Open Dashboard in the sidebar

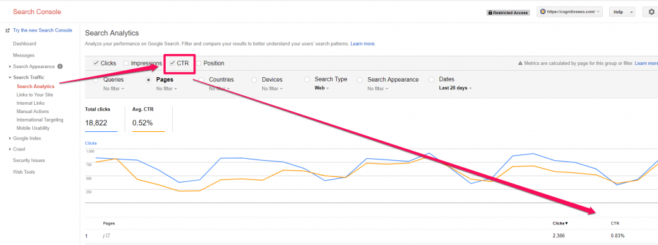point(24,44)
